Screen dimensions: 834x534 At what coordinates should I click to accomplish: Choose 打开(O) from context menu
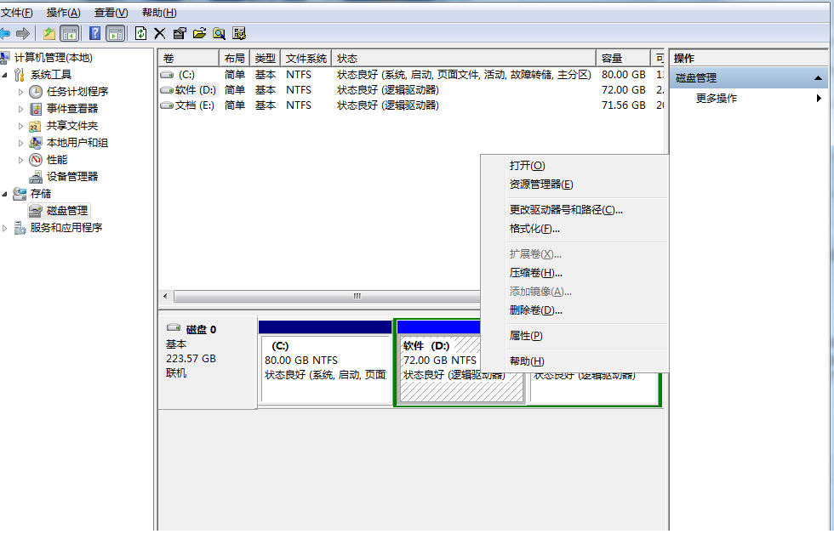click(x=574, y=165)
